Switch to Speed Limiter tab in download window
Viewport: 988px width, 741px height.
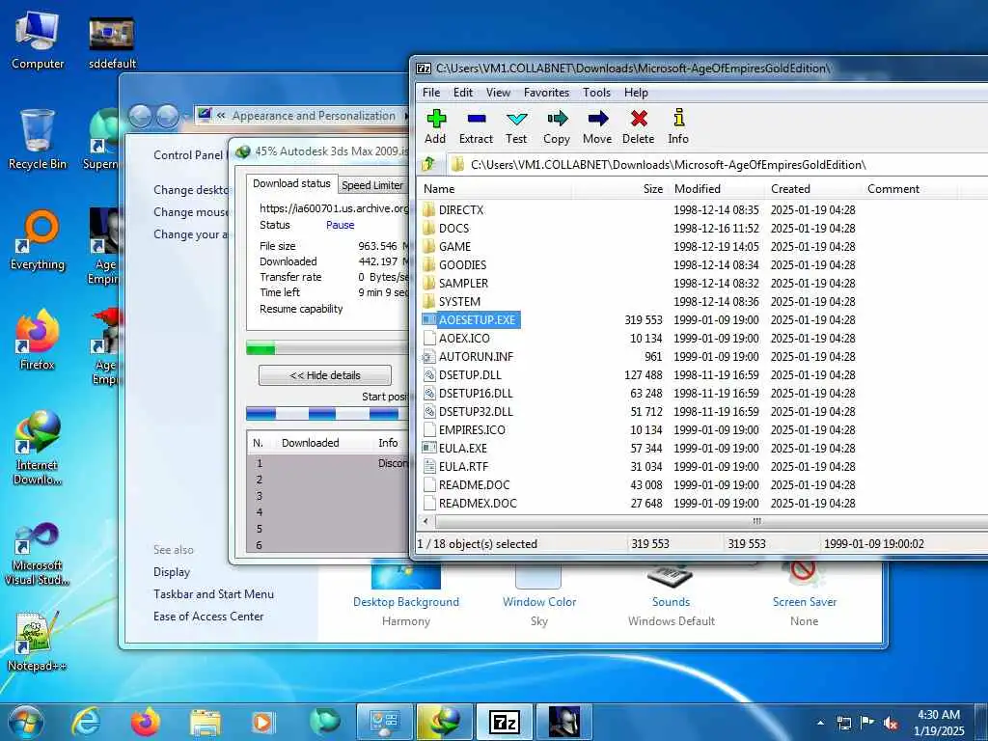pos(372,185)
